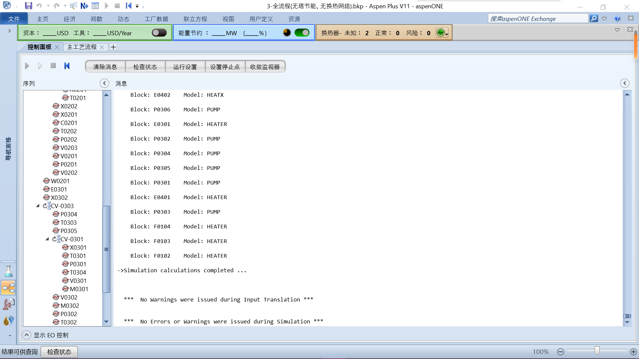Click the aspenONE Exchange search magnifier icon

pyautogui.click(x=594, y=19)
